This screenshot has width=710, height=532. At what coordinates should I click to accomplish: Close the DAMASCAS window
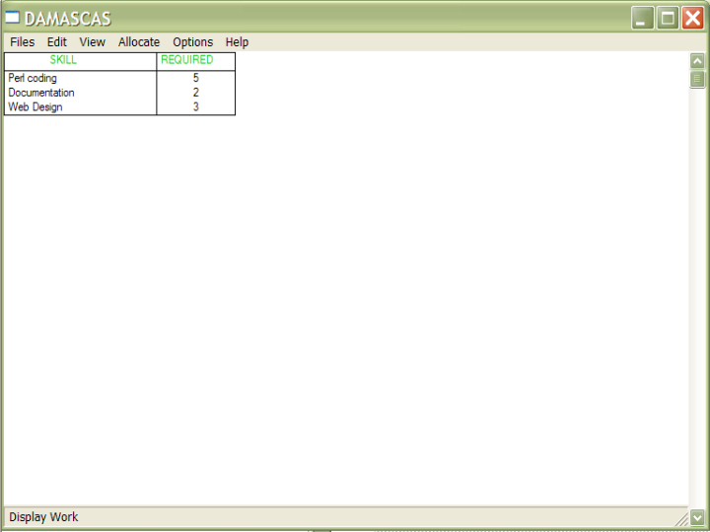coord(692,18)
